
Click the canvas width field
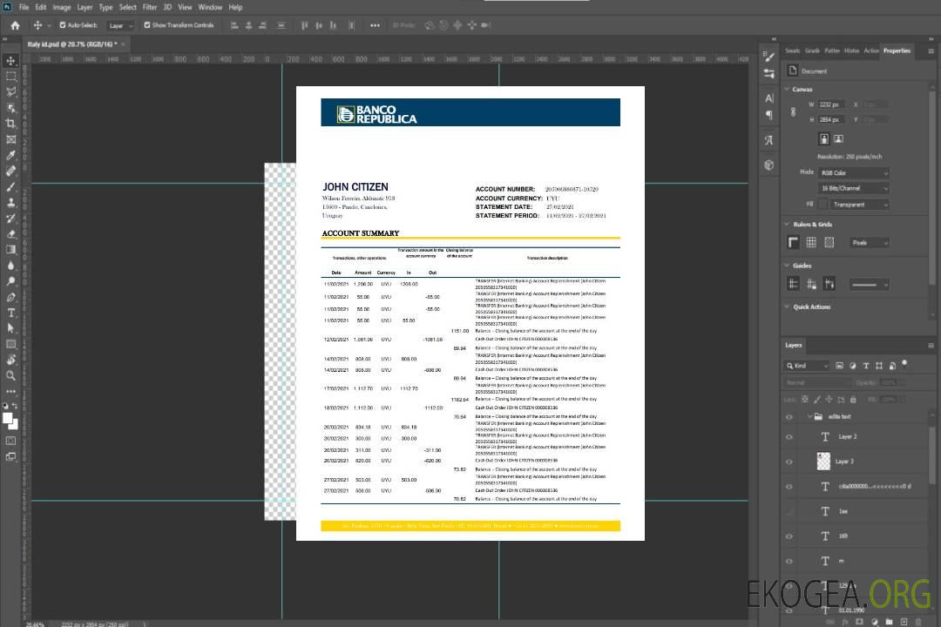[x=832, y=104]
